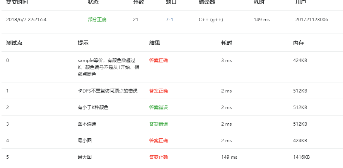Select submission time 2018/6/7 22:21:54
343x168 pixels.
click(26, 20)
